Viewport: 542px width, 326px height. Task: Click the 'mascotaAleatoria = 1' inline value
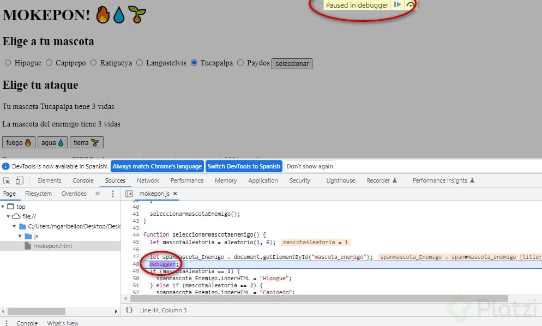316,243
